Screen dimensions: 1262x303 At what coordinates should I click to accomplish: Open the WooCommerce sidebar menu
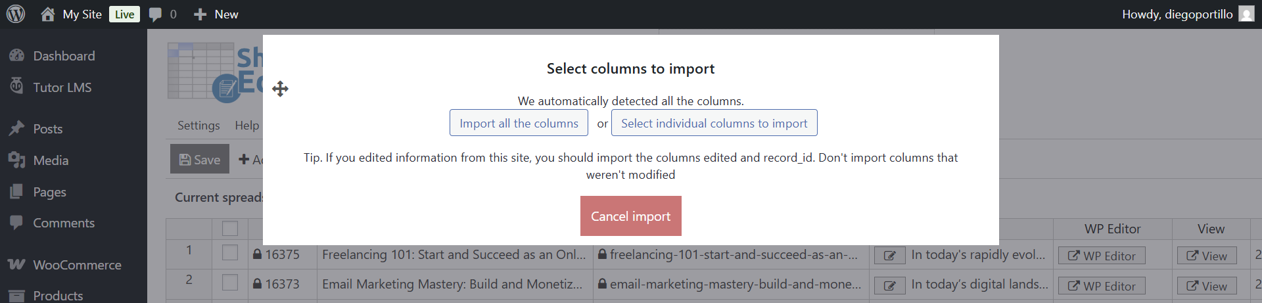tap(77, 265)
